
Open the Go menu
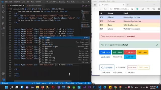point(28,2)
